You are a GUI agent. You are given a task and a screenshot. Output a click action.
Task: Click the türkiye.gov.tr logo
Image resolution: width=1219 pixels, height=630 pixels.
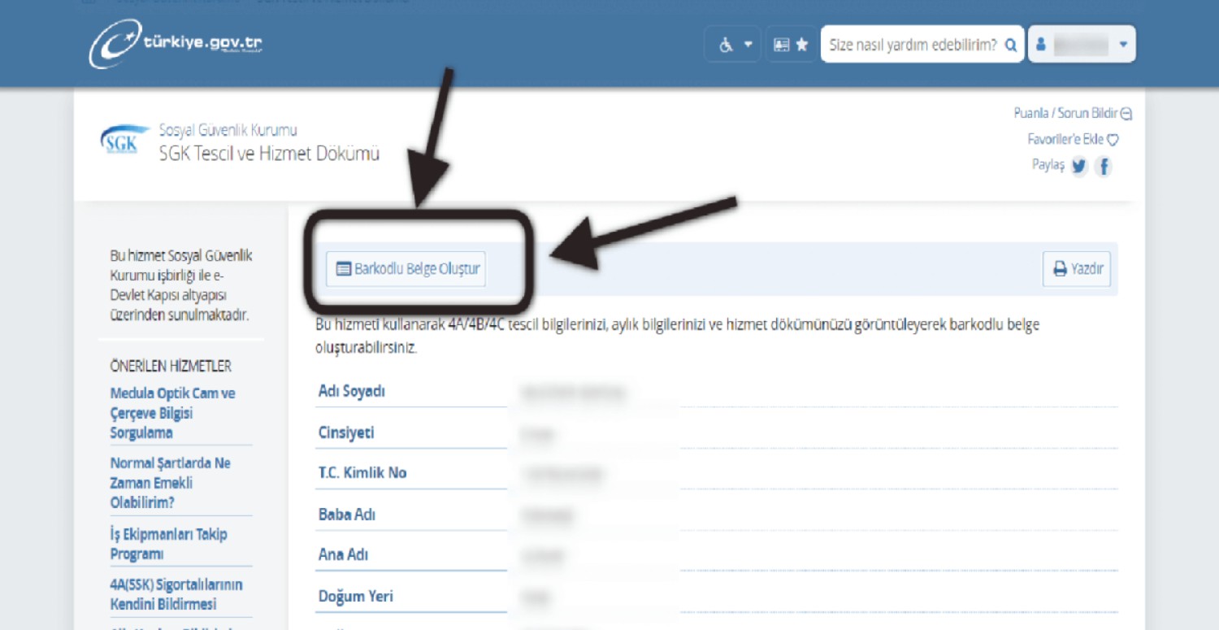point(176,44)
